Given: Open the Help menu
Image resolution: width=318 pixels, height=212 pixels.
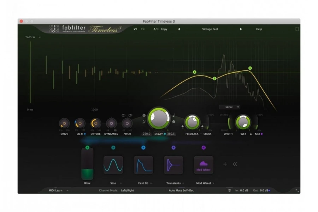Looking at the screenshot, I should pyautogui.click(x=259, y=29).
